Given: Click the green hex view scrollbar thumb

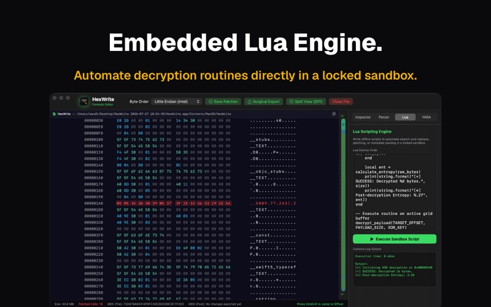Looking at the screenshot, I should point(343,204).
